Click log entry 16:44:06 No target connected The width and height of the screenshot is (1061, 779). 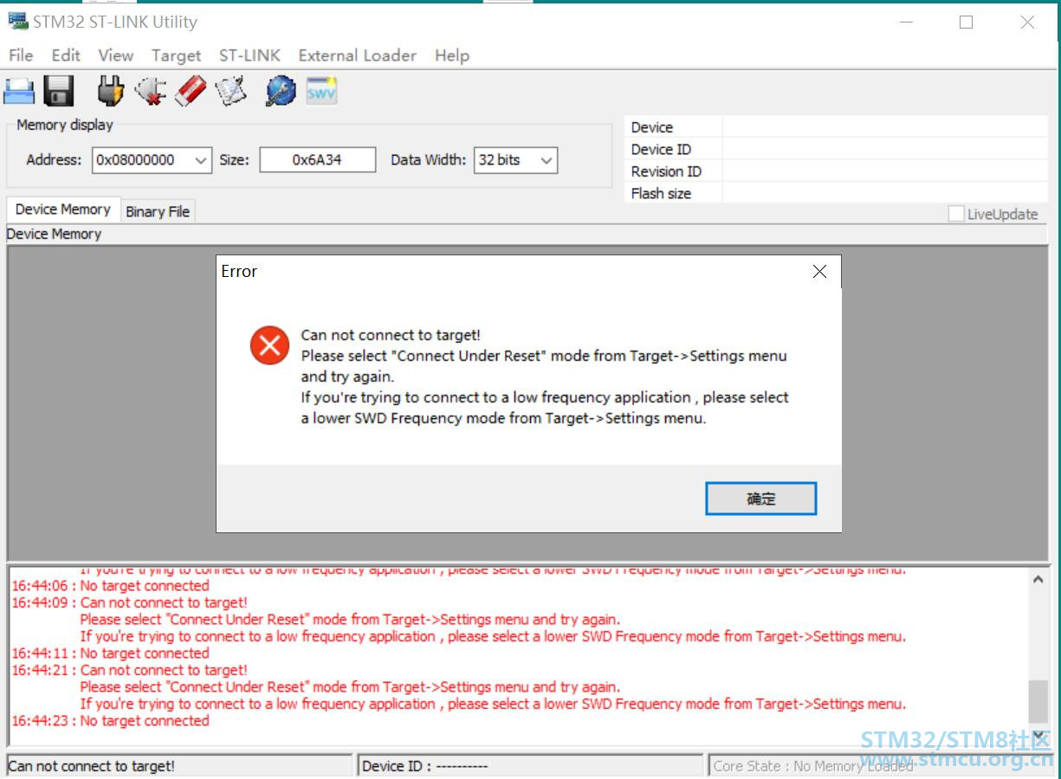[110, 586]
